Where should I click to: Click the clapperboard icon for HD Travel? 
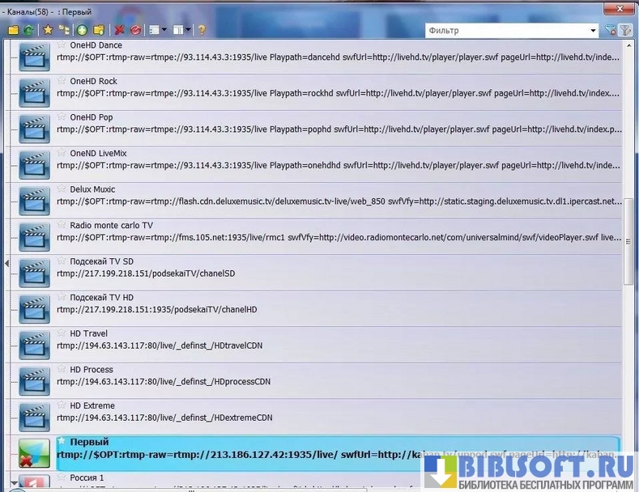click(34, 344)
